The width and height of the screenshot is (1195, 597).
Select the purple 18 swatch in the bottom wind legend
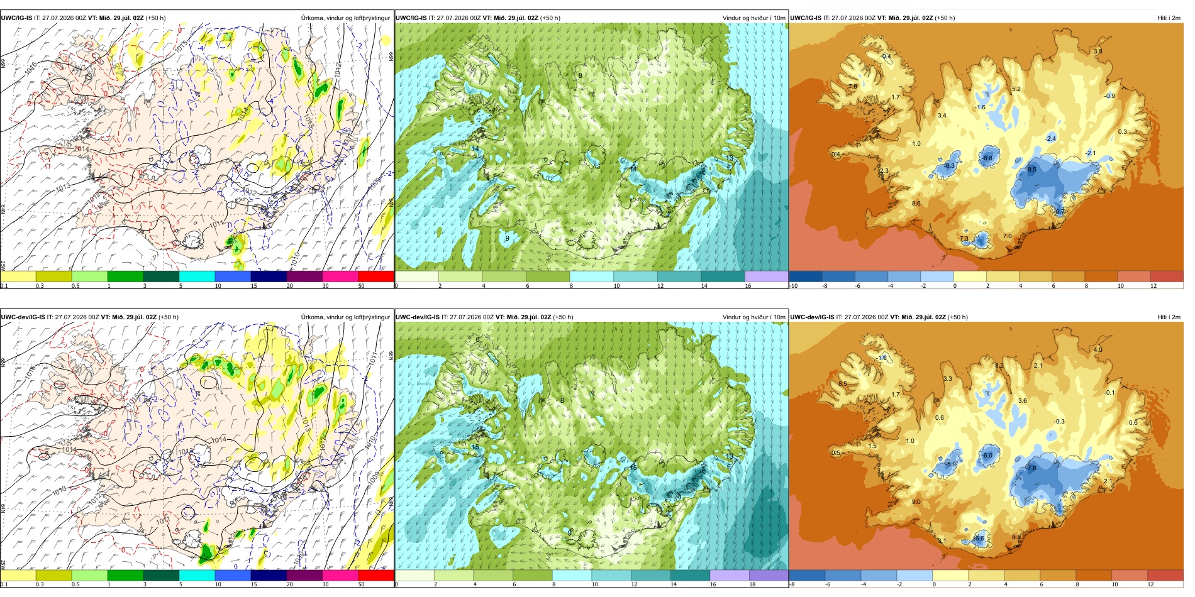pyautogui.click(x=768, y=575)
